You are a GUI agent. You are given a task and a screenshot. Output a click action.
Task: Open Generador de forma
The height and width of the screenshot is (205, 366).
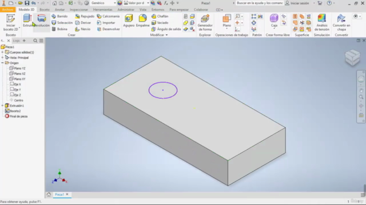click(205, 23)
